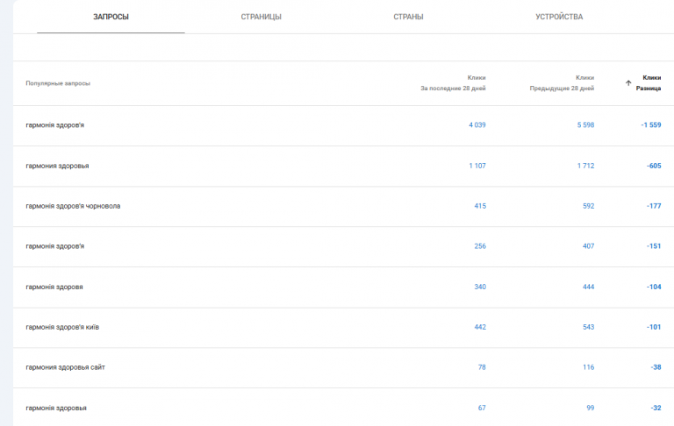Select query row гармонія здоров'я київ
Viewport: 674px width, 426px height.
(x=343, y=327)
